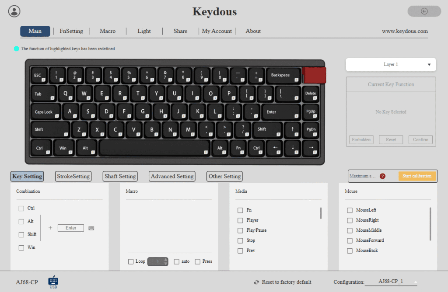The width and height of the screenshot is (448, 292).
Task: Click the Media list scrollbar
Action: pos(321,213)
